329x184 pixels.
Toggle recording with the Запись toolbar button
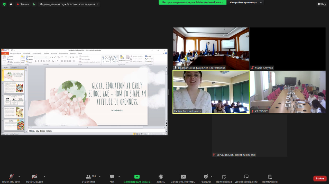click(x=161, y=178)
